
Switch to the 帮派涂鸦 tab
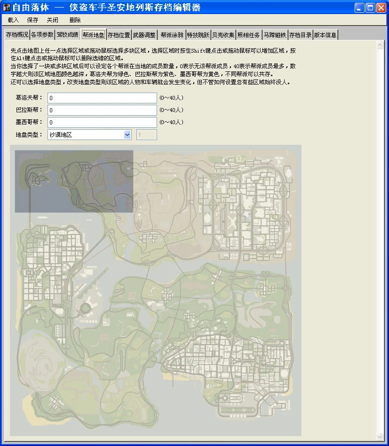point(172,35)
